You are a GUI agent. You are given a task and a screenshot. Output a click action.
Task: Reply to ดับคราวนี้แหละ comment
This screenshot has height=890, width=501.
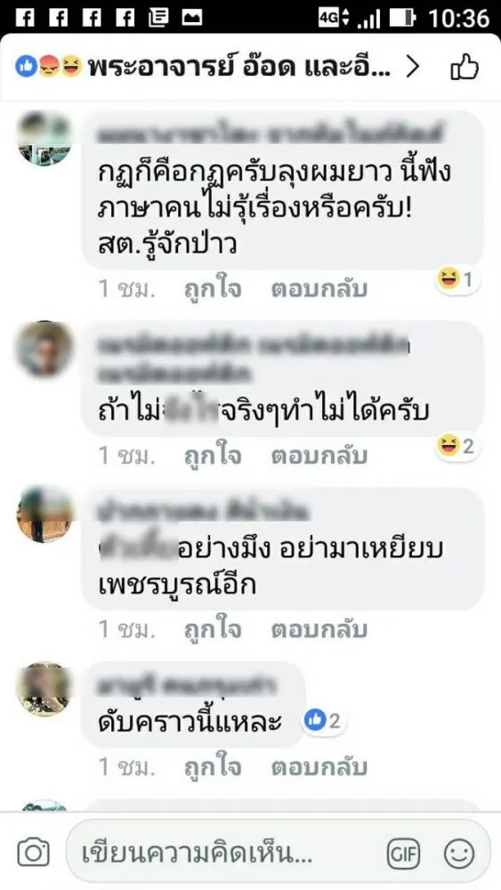[x=319, y=767]
